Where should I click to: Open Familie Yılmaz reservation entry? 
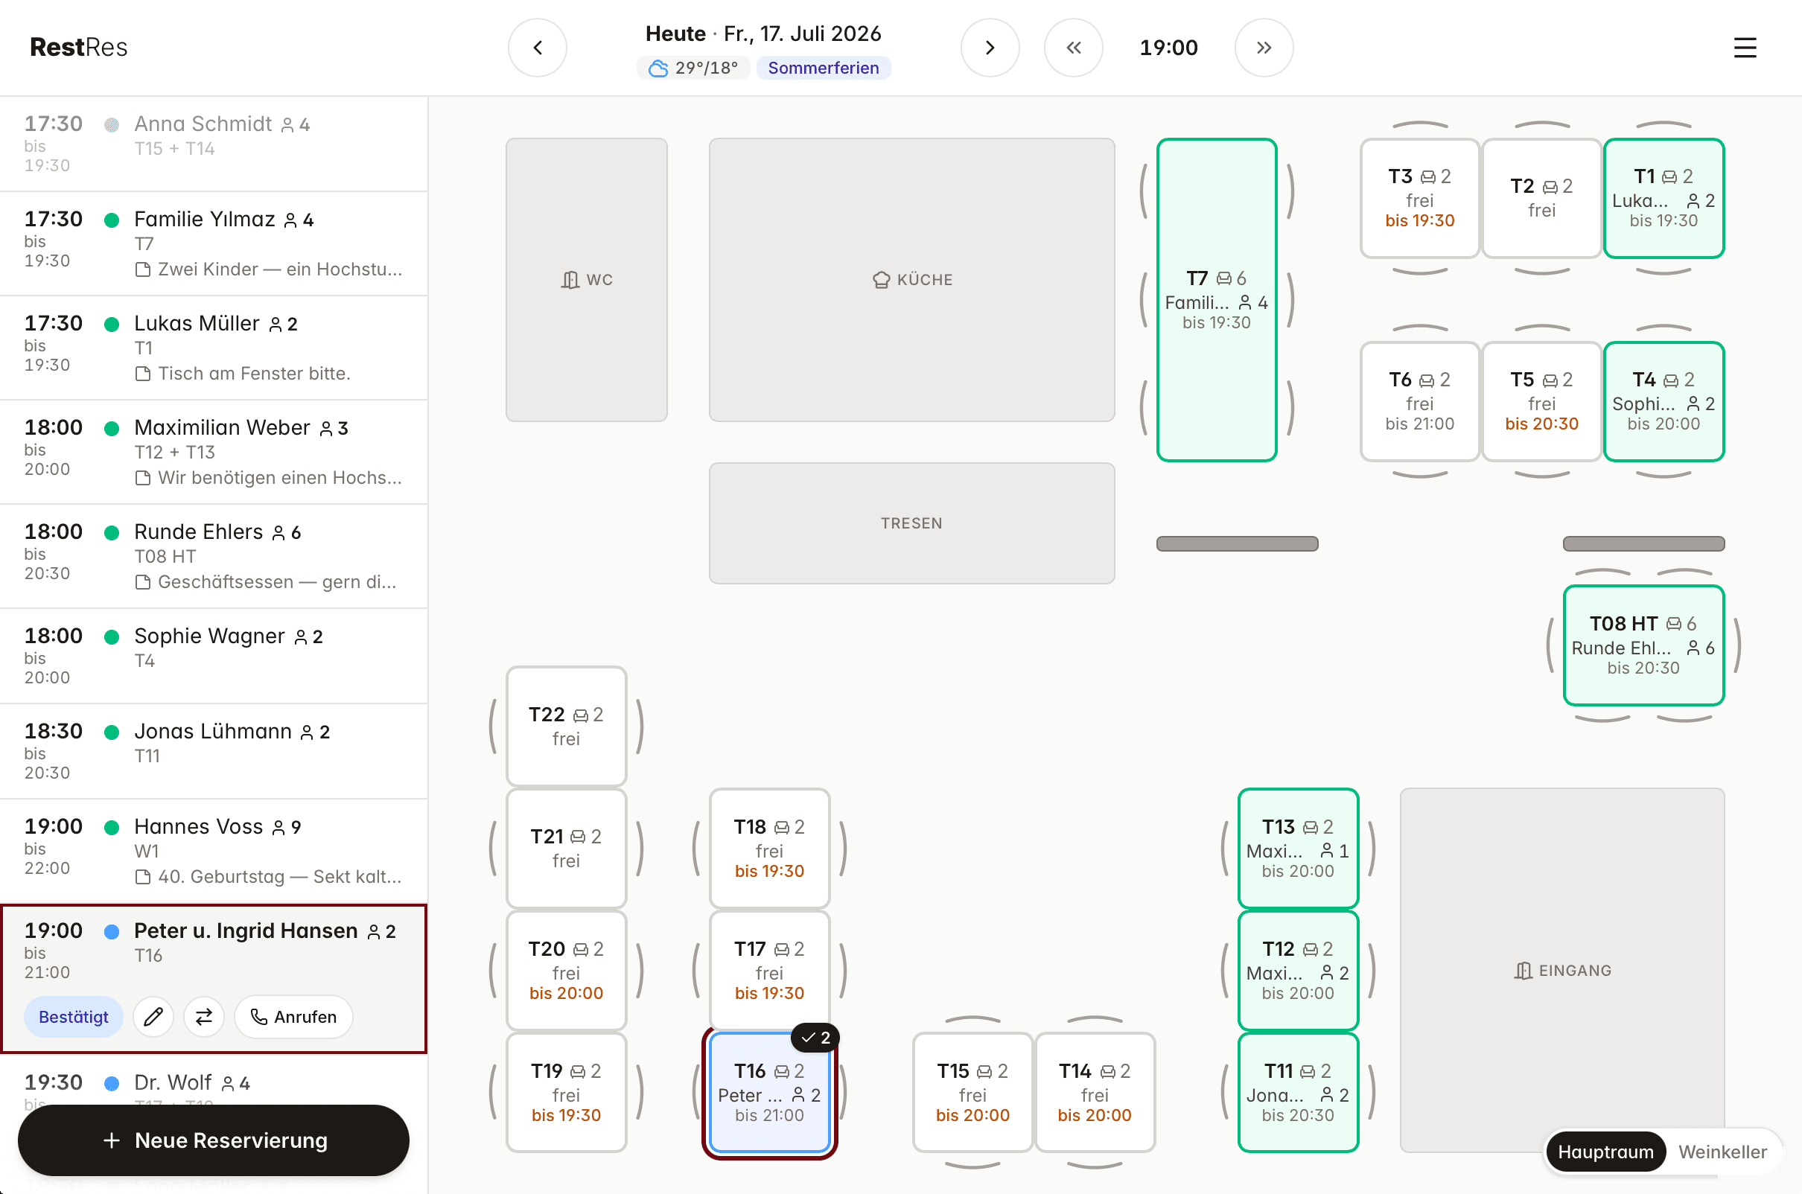(213, 243)
